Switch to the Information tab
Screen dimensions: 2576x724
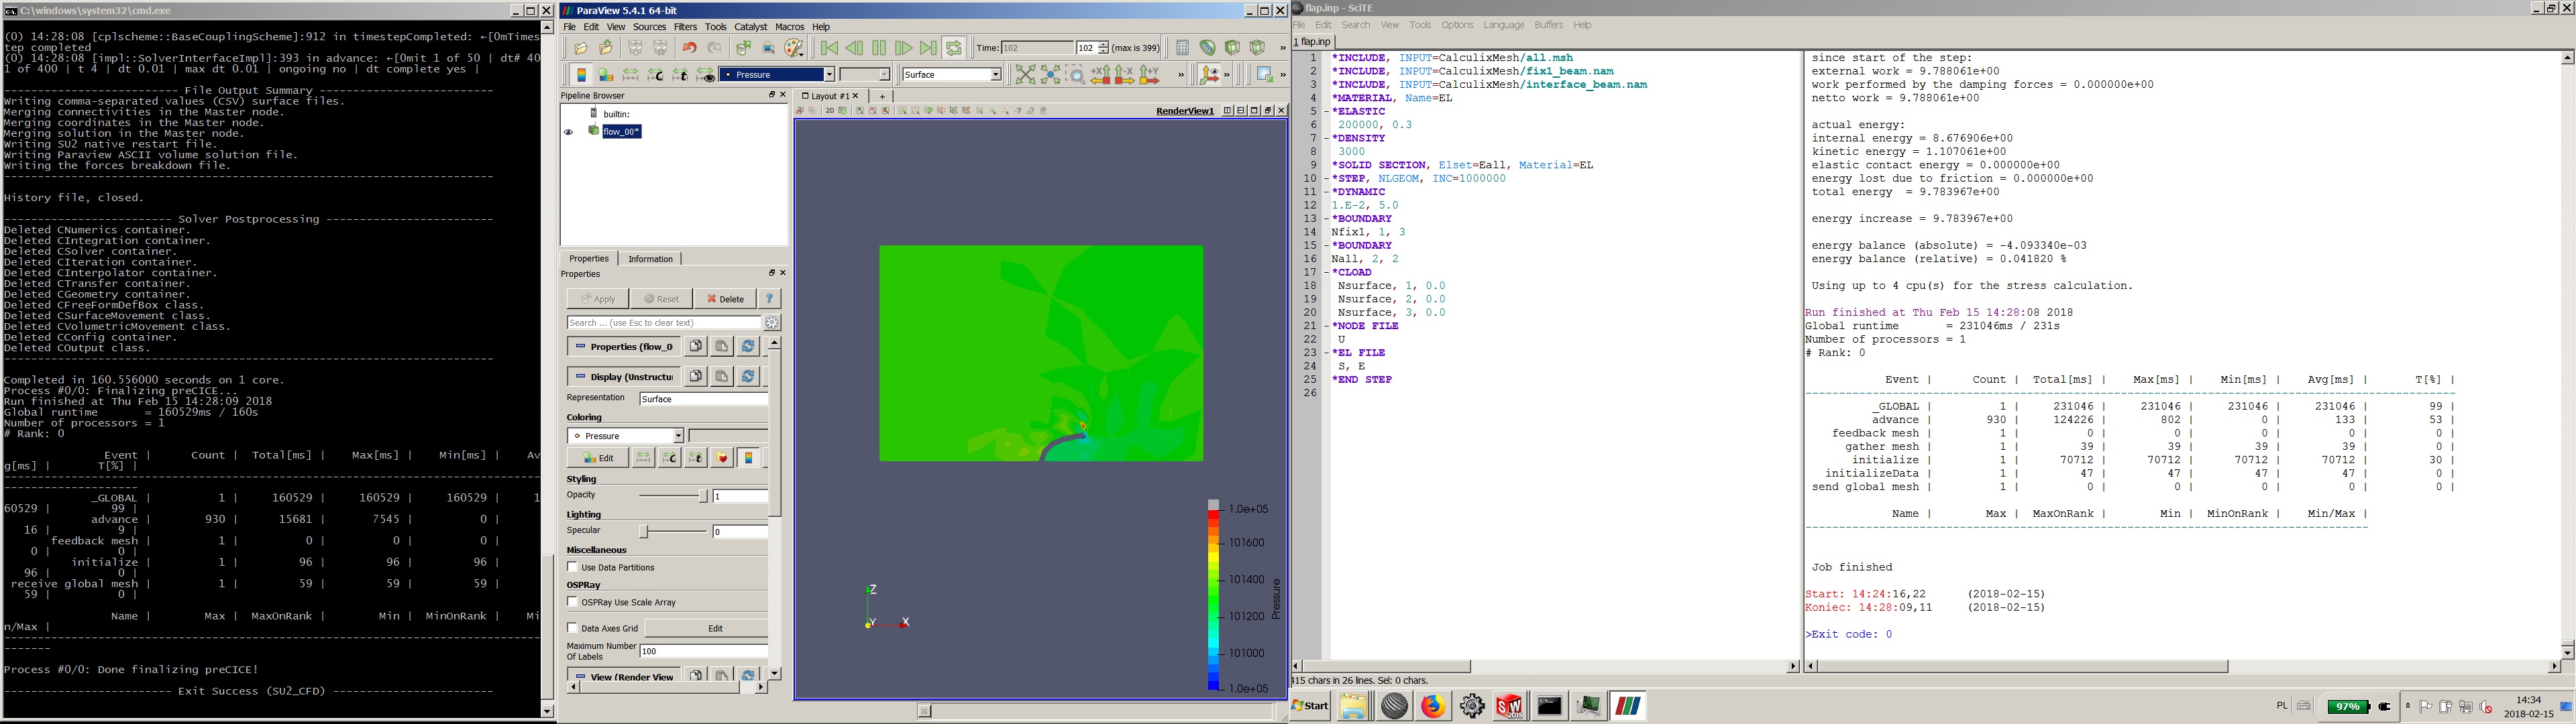[650, 259]
